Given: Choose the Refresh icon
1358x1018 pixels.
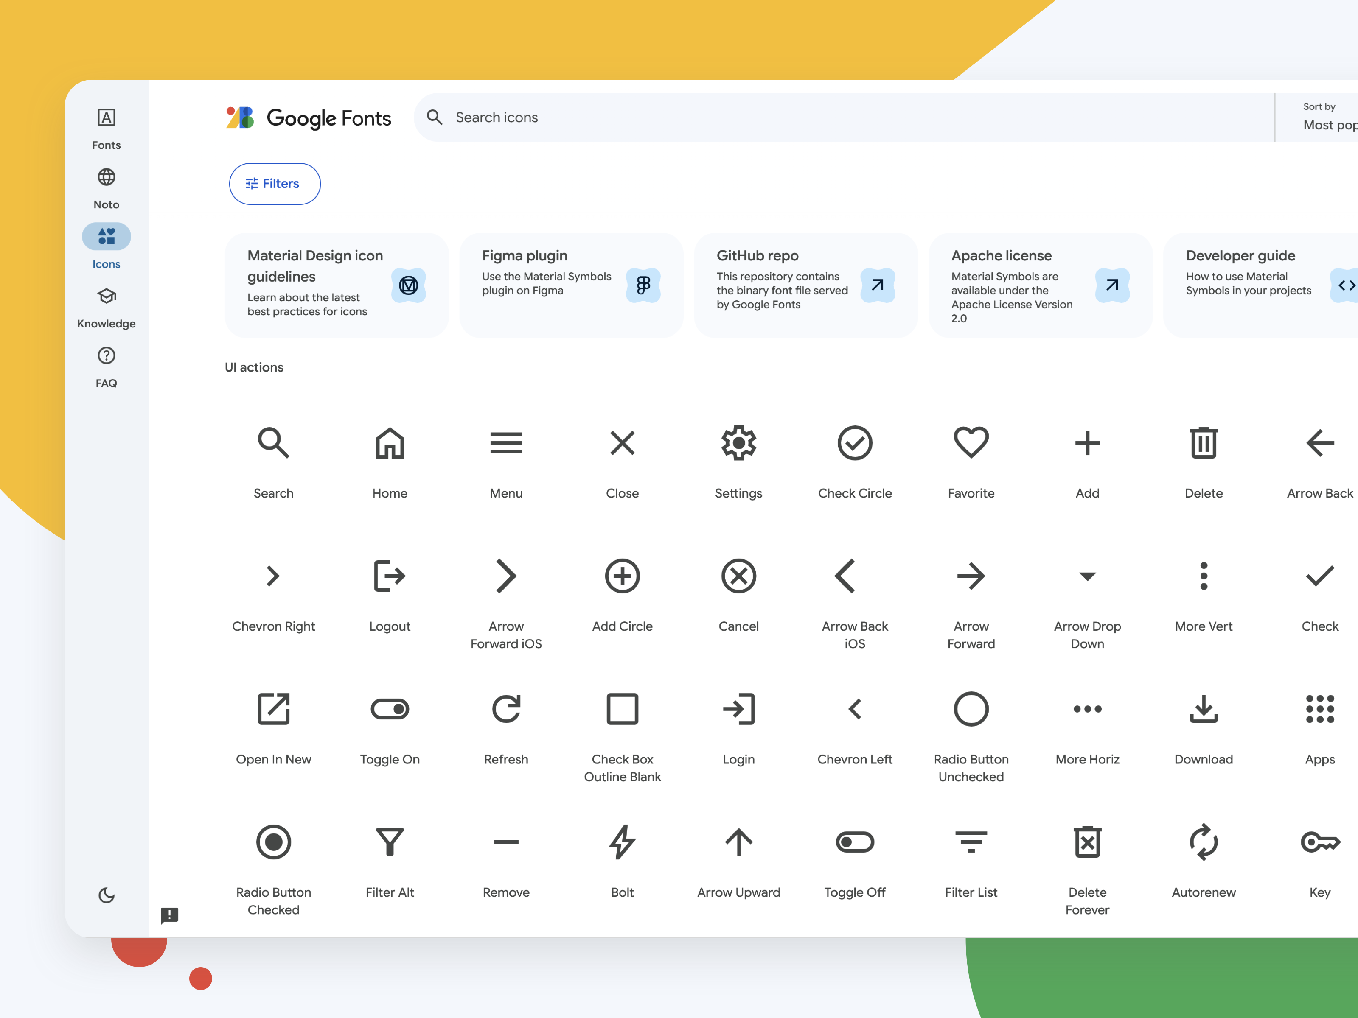Looking at the screenshot, I should [x=506, y=709].
